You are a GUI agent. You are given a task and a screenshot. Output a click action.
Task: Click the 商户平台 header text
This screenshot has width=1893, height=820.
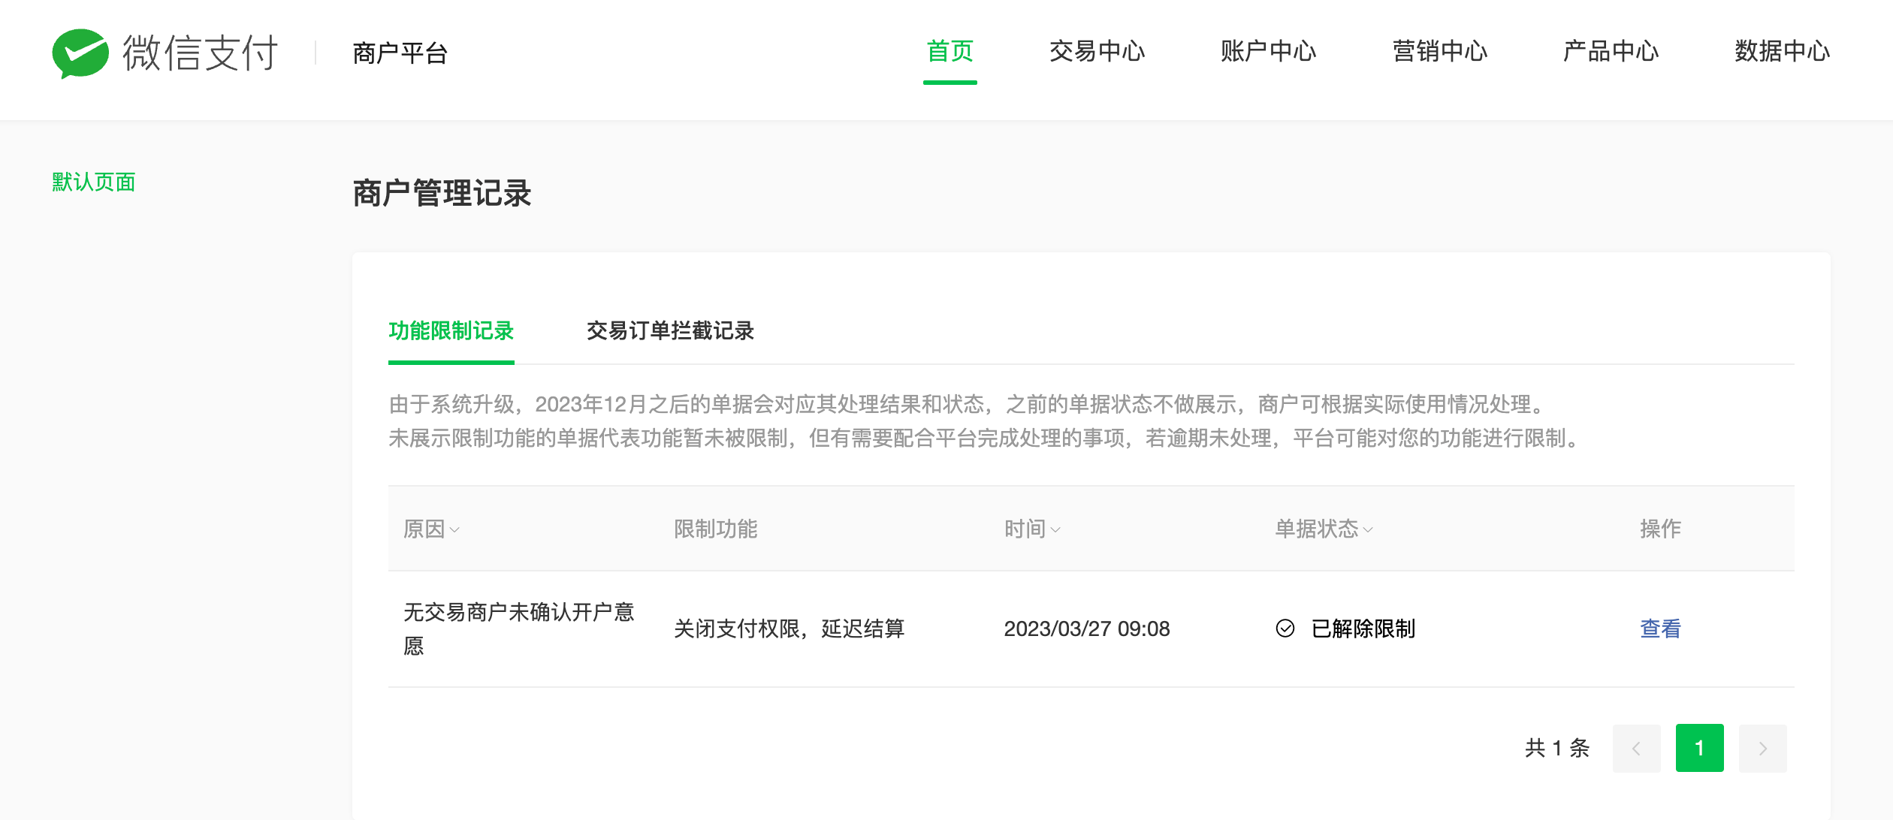point(400,53)
